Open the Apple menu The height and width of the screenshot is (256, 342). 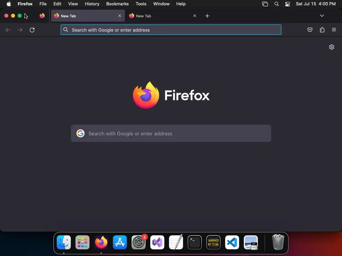[9, 4]
